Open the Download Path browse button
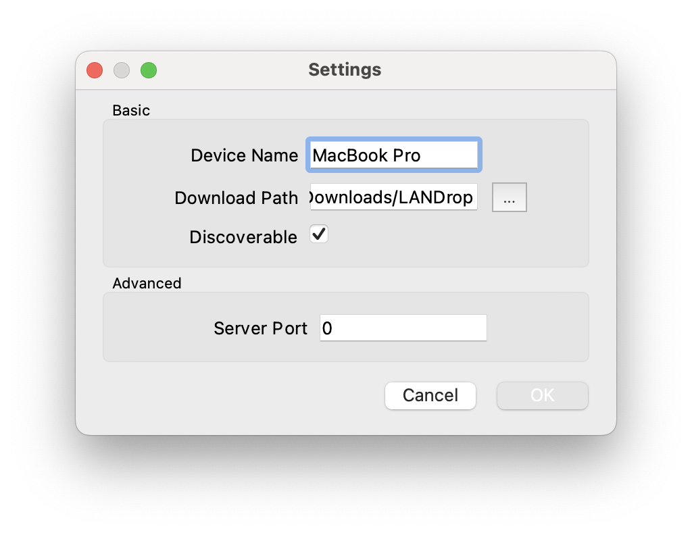 pos(509,197)
